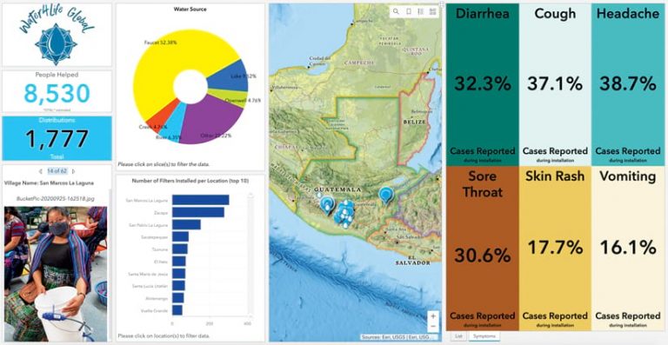Open the basemap gallery grid icon

(x=433, y=11)
